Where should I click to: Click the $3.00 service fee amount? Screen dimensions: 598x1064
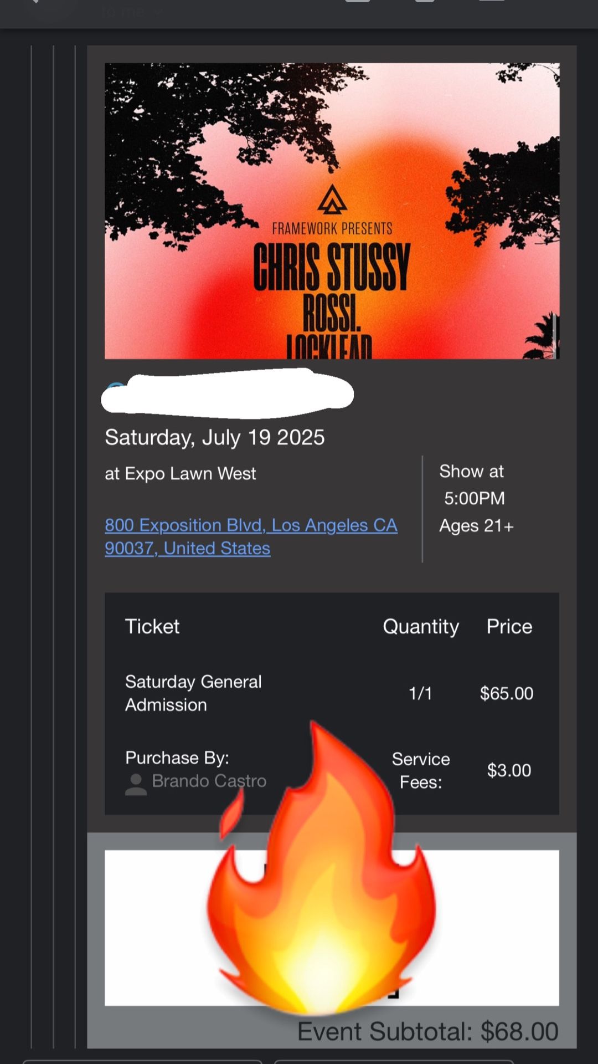[509, 770]
